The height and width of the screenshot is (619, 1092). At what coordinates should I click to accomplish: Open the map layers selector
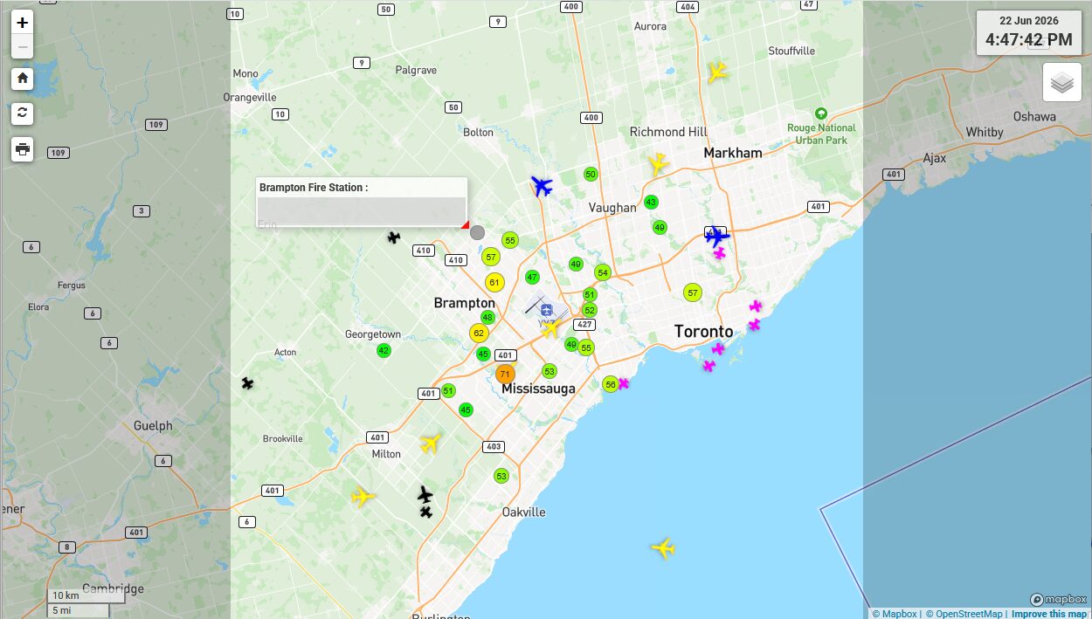(x=1062, y=82)
